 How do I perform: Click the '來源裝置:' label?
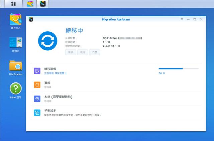coord(71,38)
